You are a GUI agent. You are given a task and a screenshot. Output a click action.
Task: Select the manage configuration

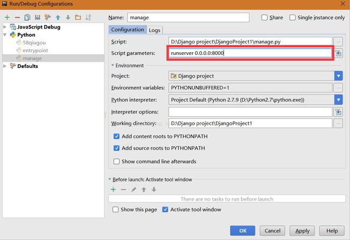coord(32,58)
